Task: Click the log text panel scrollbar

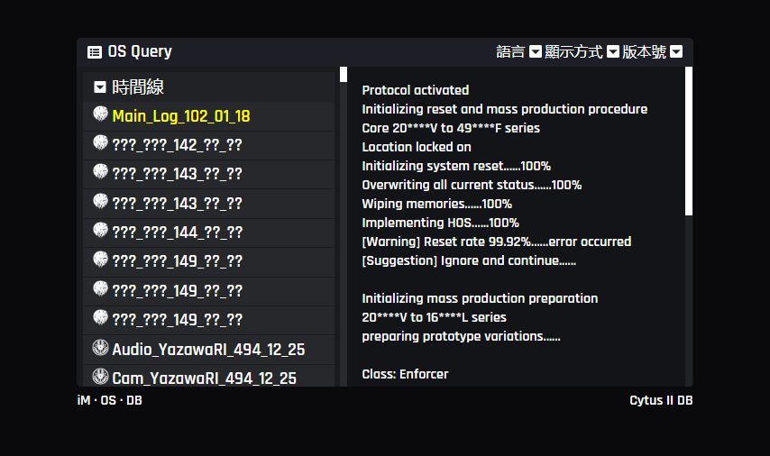Action: tap(689, 141)
